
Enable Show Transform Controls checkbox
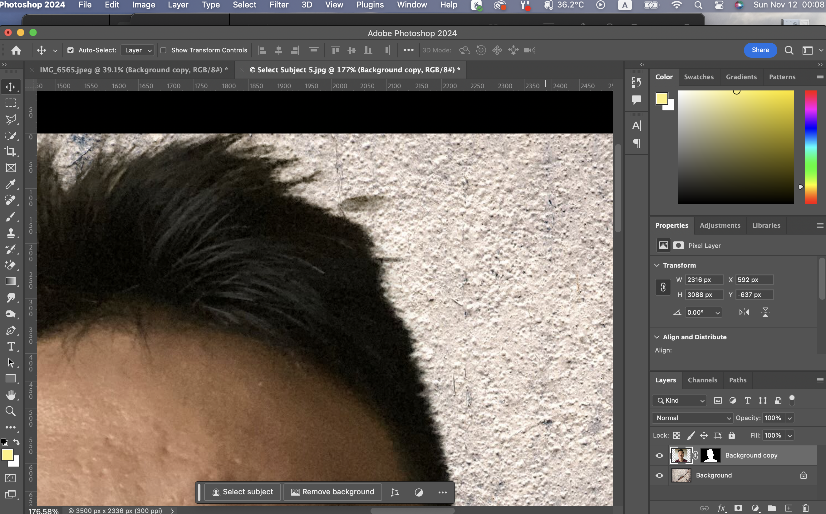pos(163,50)
